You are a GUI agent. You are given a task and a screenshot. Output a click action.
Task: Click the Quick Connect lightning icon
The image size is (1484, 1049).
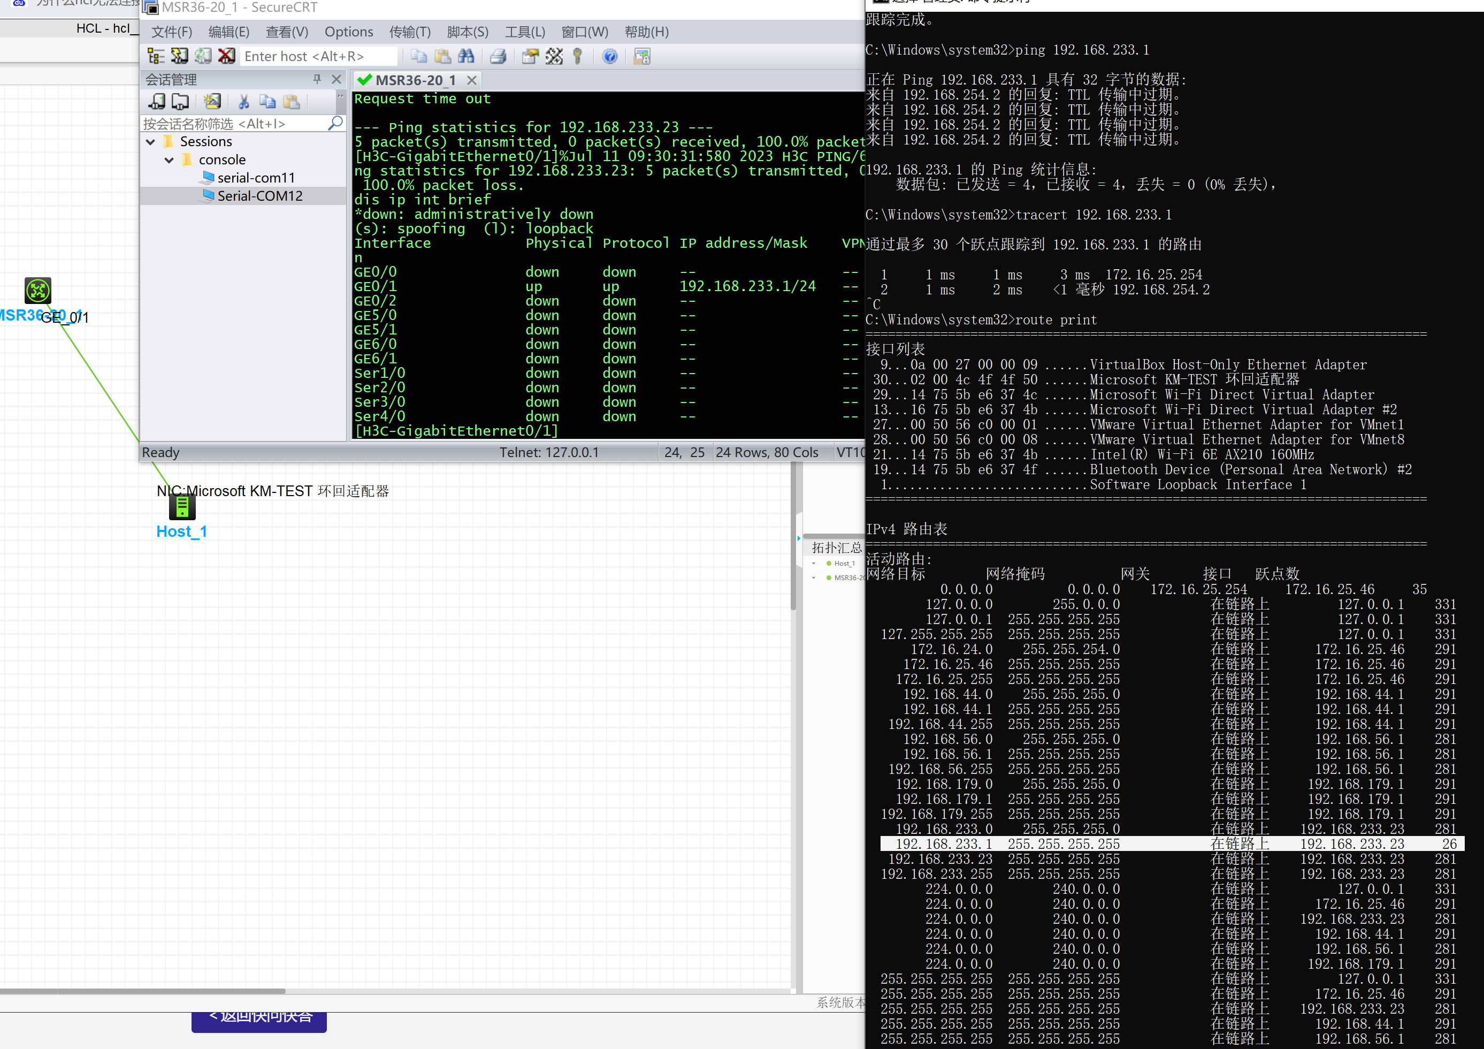tap(180, 56)
